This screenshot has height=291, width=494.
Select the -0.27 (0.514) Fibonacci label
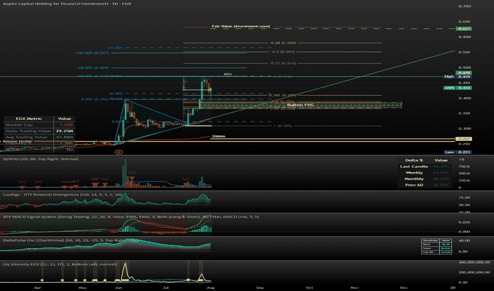[283, 63]
